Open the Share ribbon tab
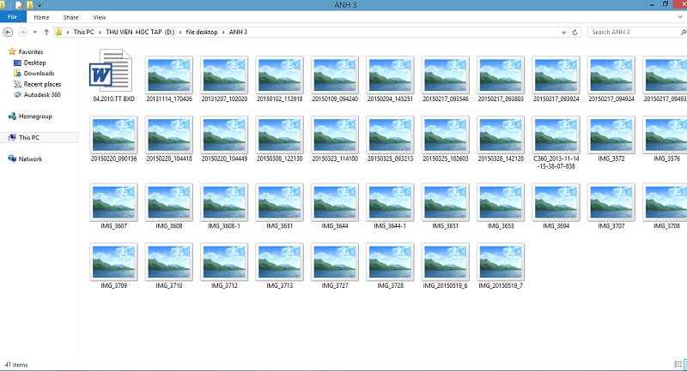Viewport: 687px width, 371px height. pos(71,17)
